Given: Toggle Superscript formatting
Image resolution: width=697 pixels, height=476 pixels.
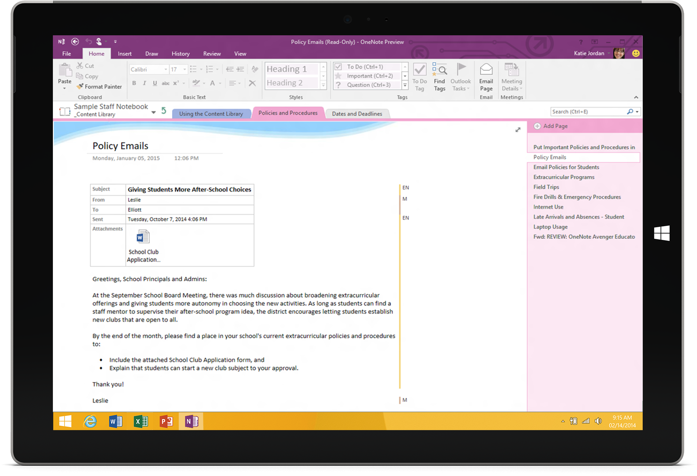Looking at the screenshot, I should tap(176, 83).
